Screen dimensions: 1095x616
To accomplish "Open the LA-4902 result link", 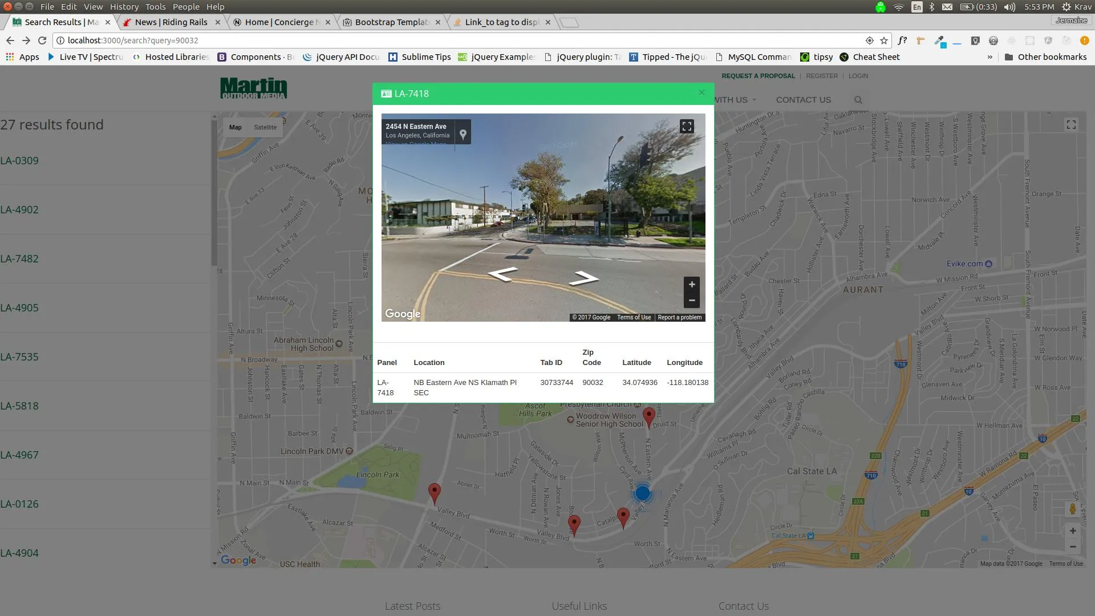I will point(19,209).
